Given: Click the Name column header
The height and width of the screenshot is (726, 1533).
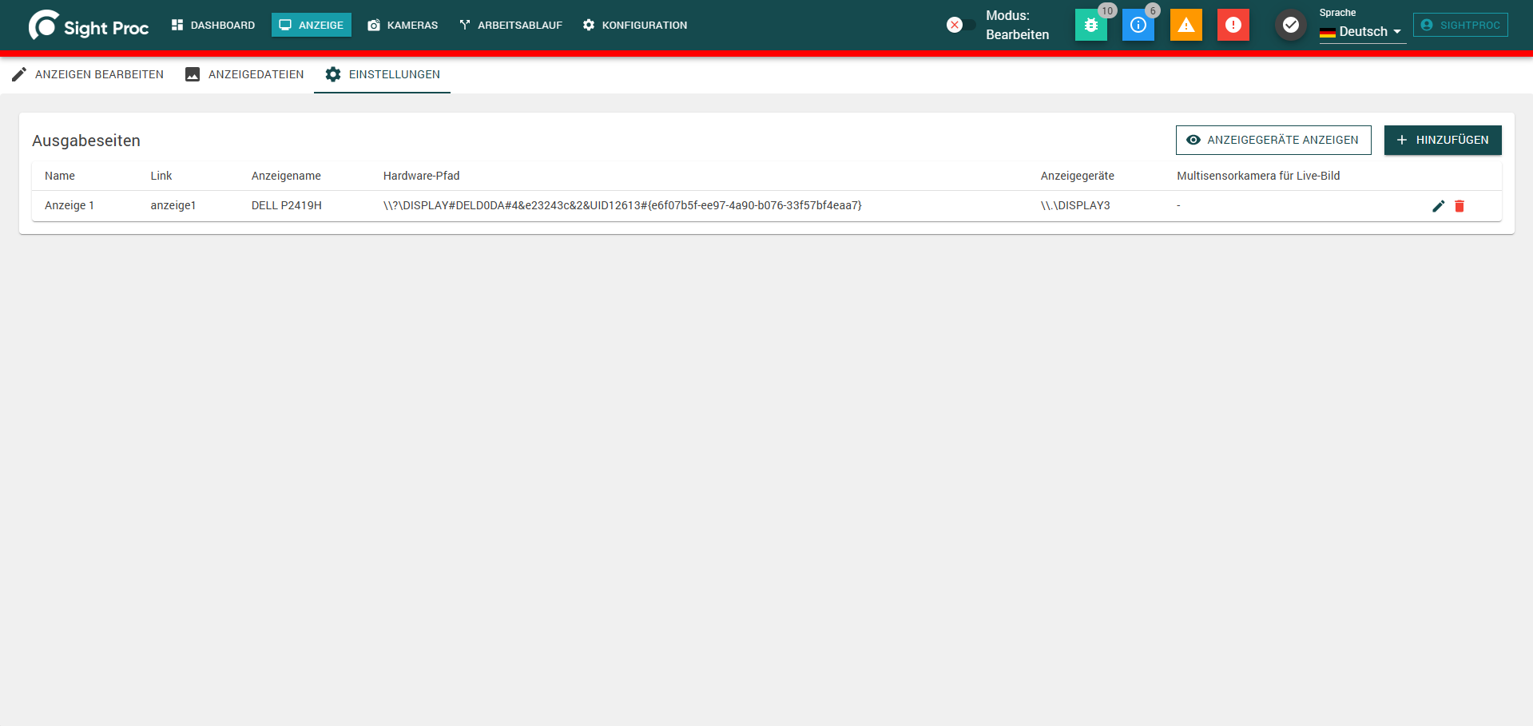Looking at the screenshot, I should tap(60, 176).
